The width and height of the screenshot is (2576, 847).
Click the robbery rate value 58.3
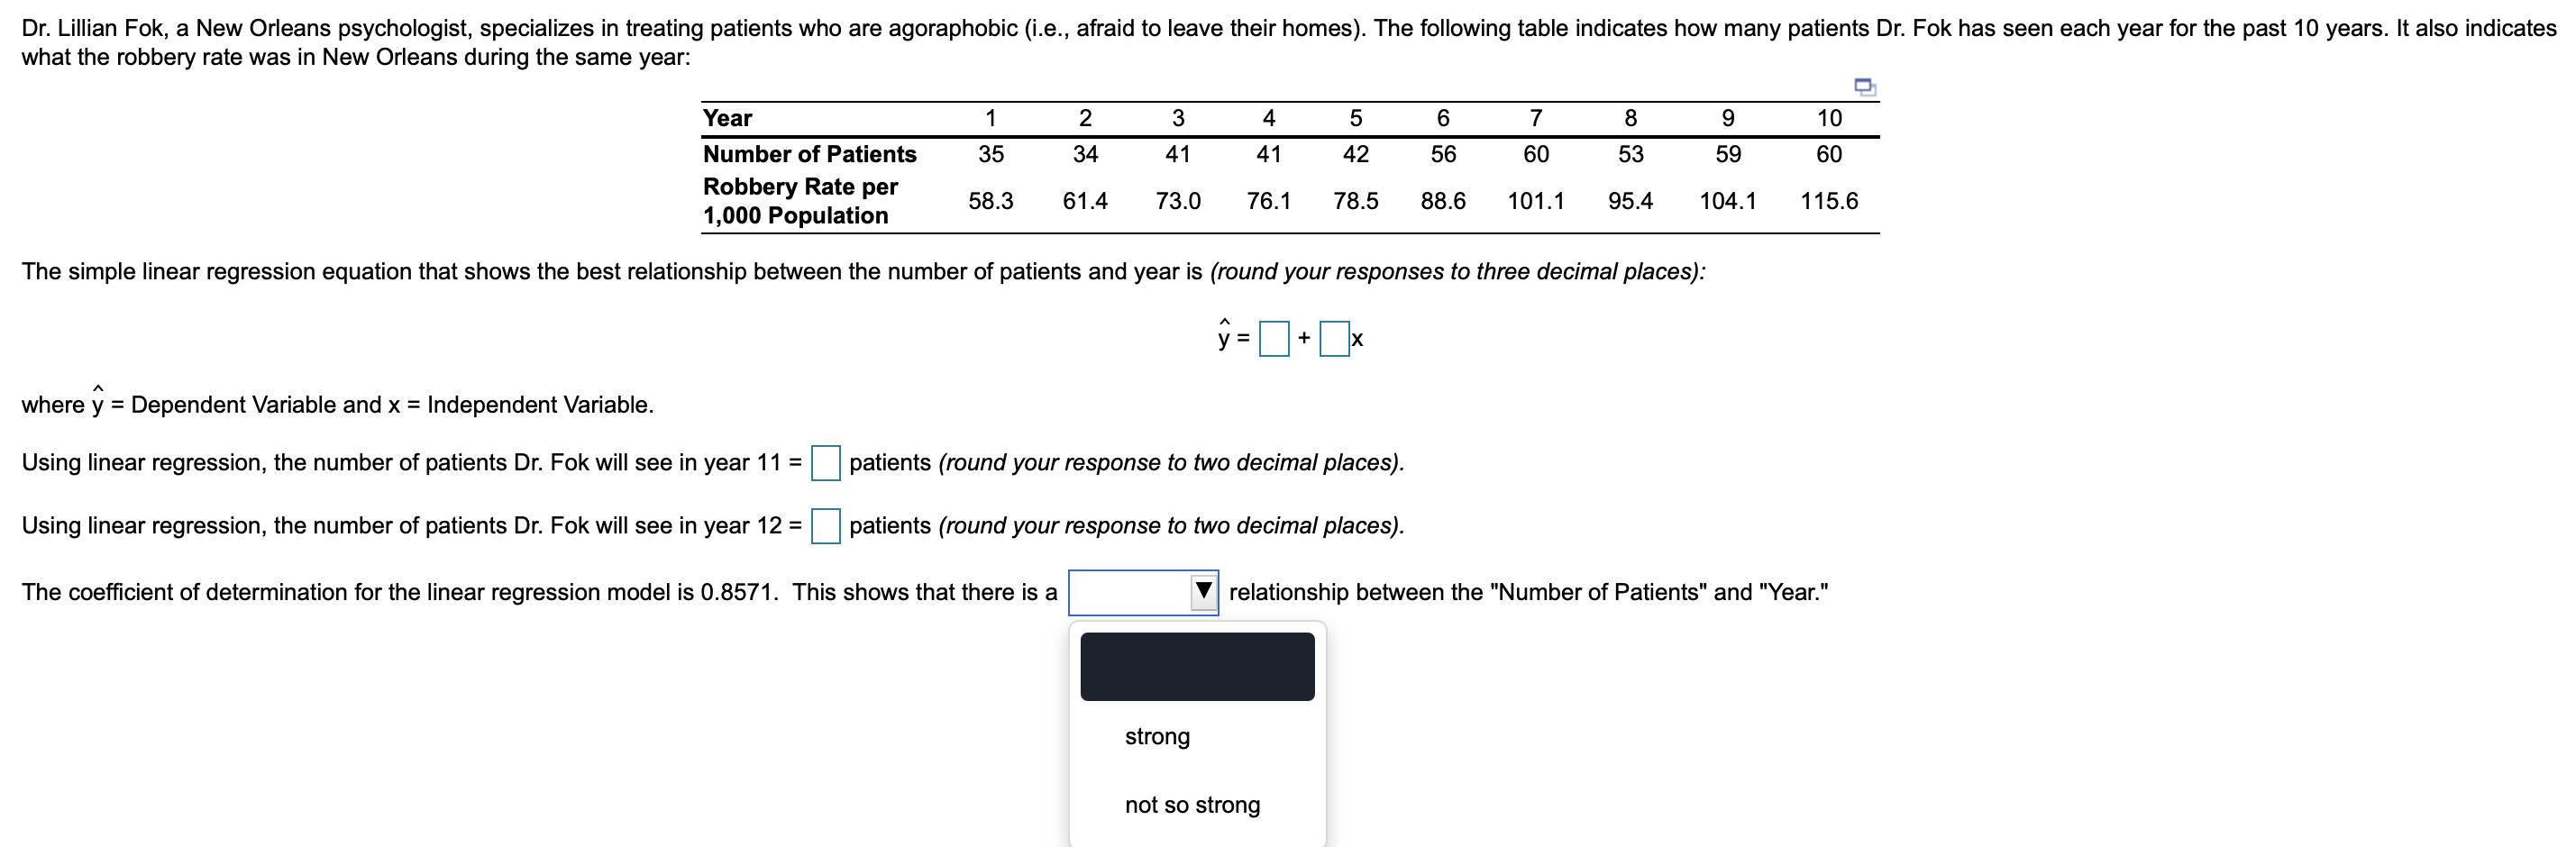pyautogui.click(x=990, y=201)
